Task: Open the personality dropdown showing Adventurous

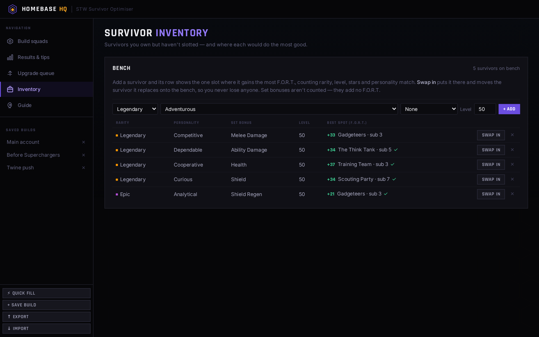Action: (279, 109)
